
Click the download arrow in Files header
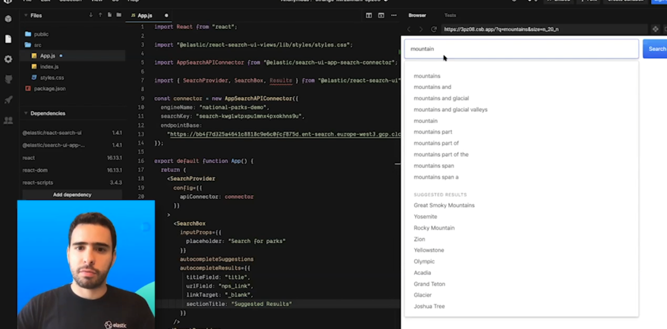[x=91, y=15]
